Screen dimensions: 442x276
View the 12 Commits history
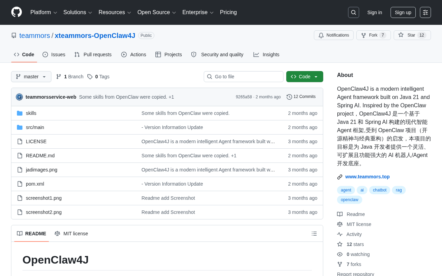[x=301, y=97]
